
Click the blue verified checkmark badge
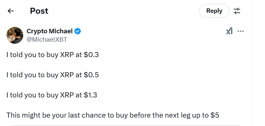(78, 31)
